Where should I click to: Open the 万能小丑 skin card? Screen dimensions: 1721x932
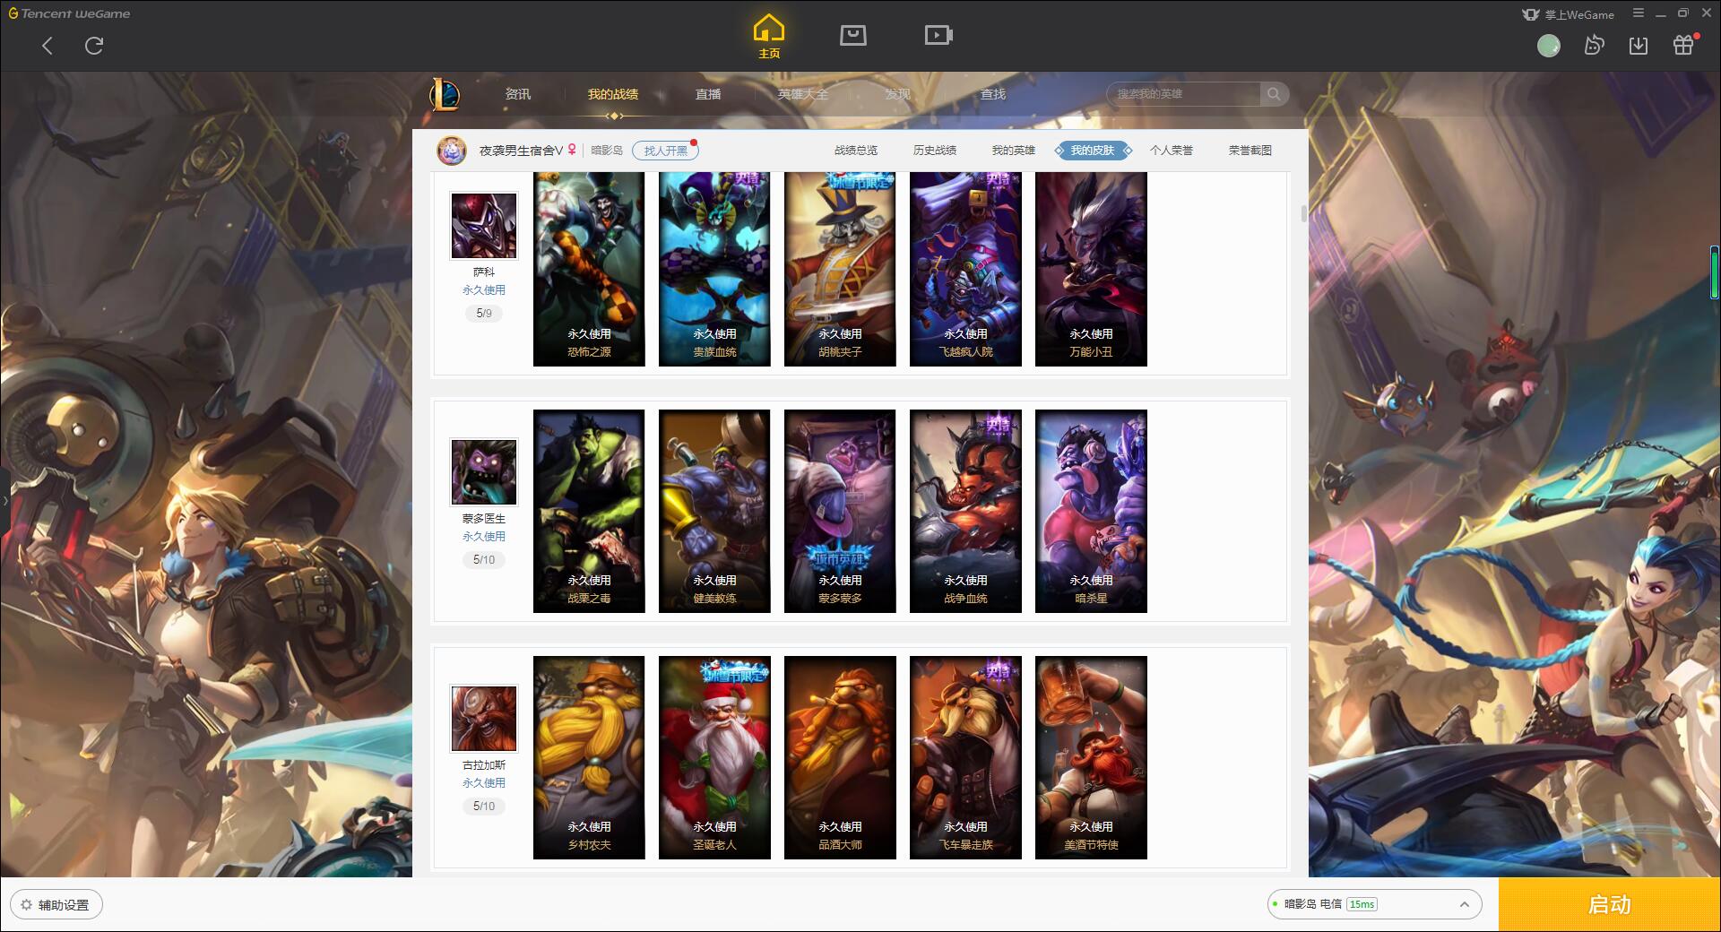coord(1091,269)
